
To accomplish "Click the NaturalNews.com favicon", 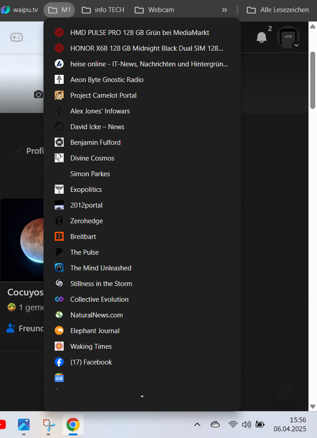I will [59, 315].
